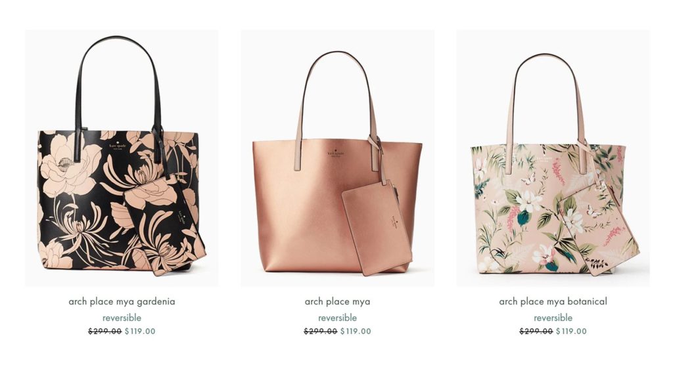Click the metallic pouch on the rose gold tote

pyautogui.click(x=377, y=228)
